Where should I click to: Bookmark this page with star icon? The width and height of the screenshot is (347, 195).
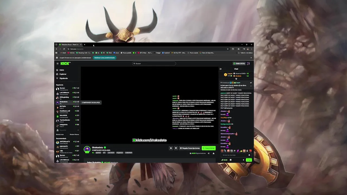coord(228,49)
